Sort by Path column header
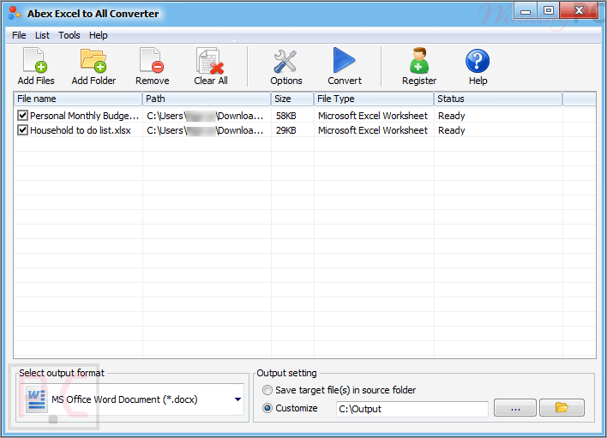 click(x=207, y=99)
